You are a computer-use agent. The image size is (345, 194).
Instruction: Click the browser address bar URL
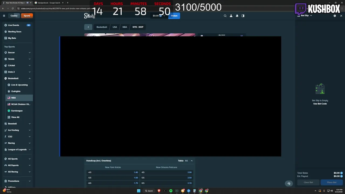click(57, 8)
